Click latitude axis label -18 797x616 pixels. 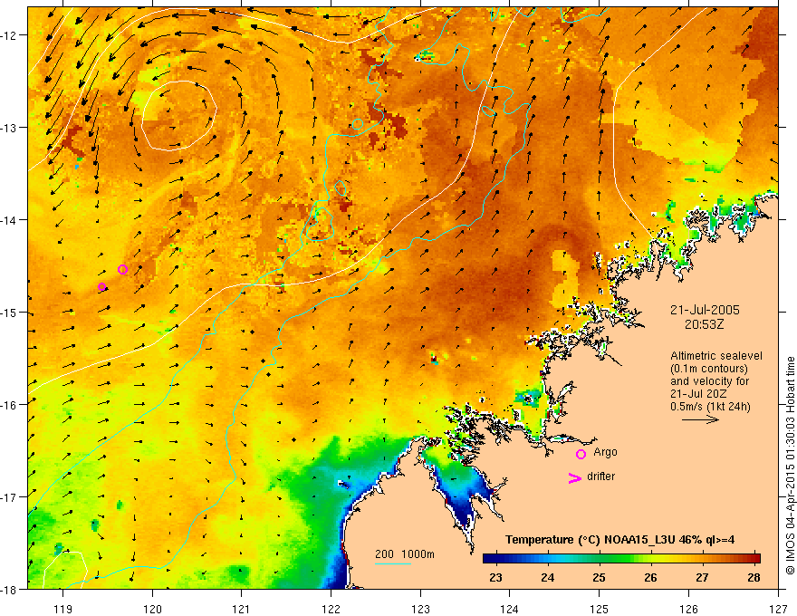coord(10,590)
